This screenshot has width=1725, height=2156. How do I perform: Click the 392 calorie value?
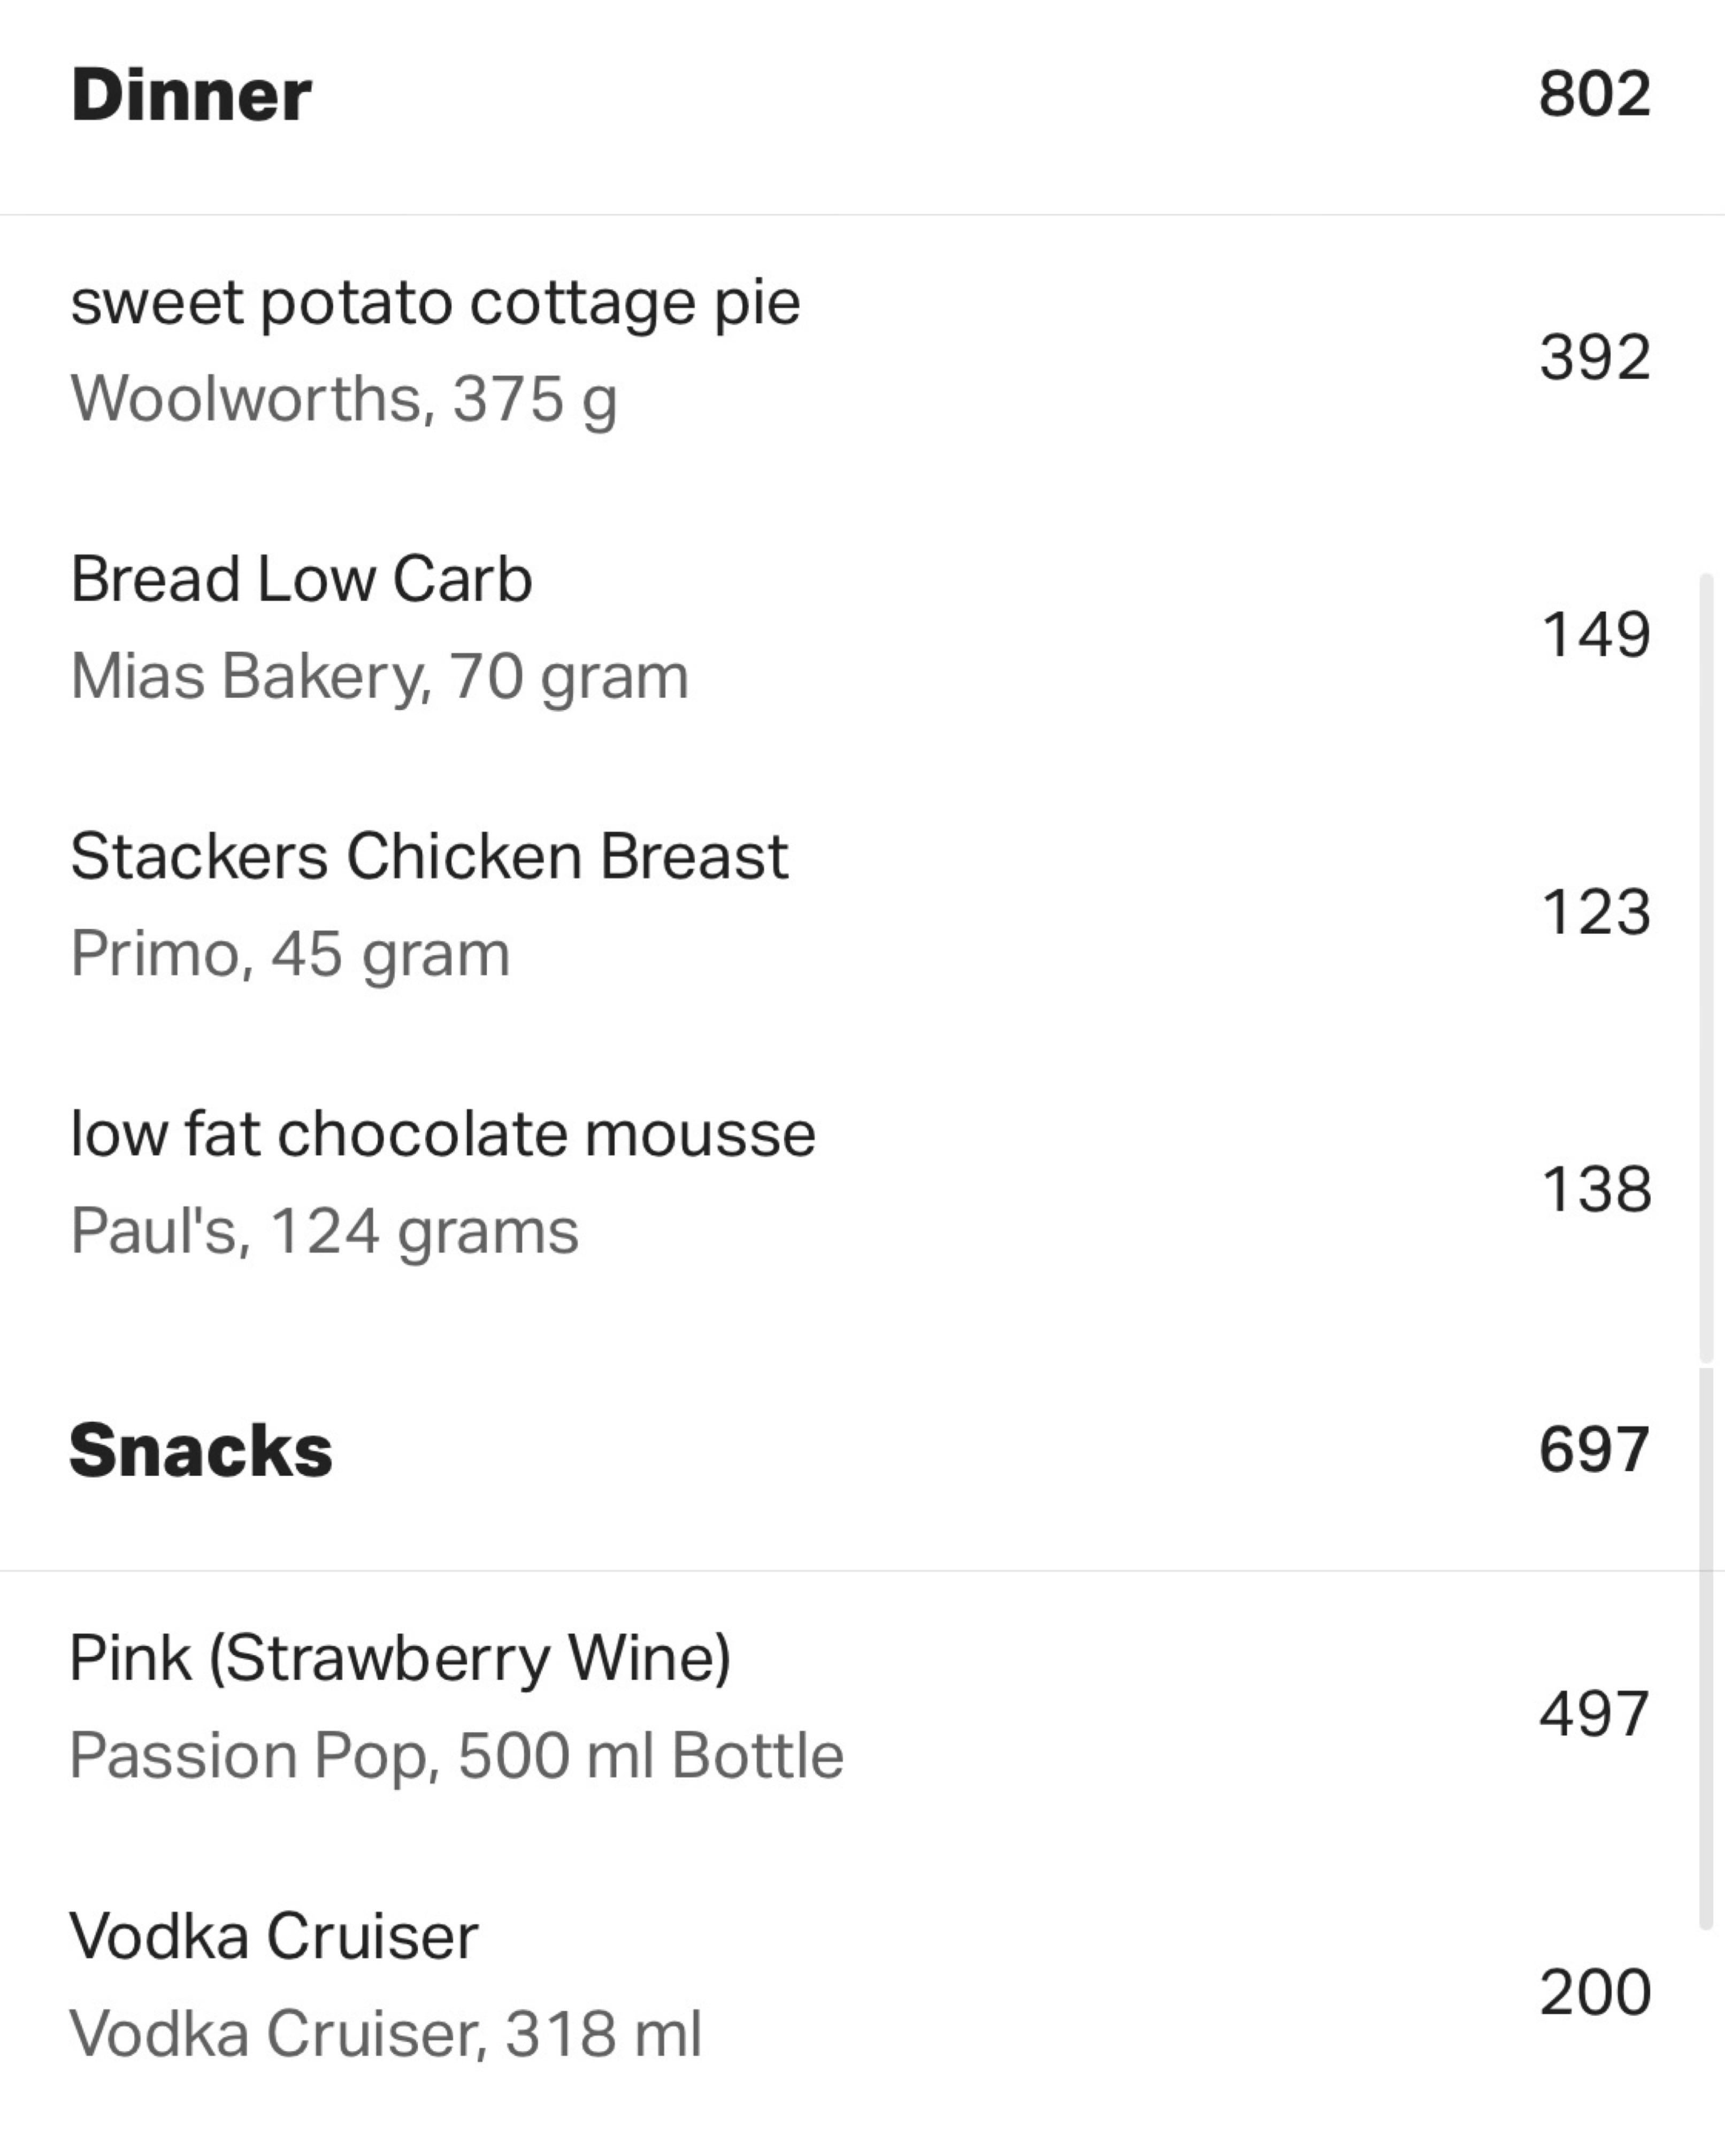(x=1595, y=357)
